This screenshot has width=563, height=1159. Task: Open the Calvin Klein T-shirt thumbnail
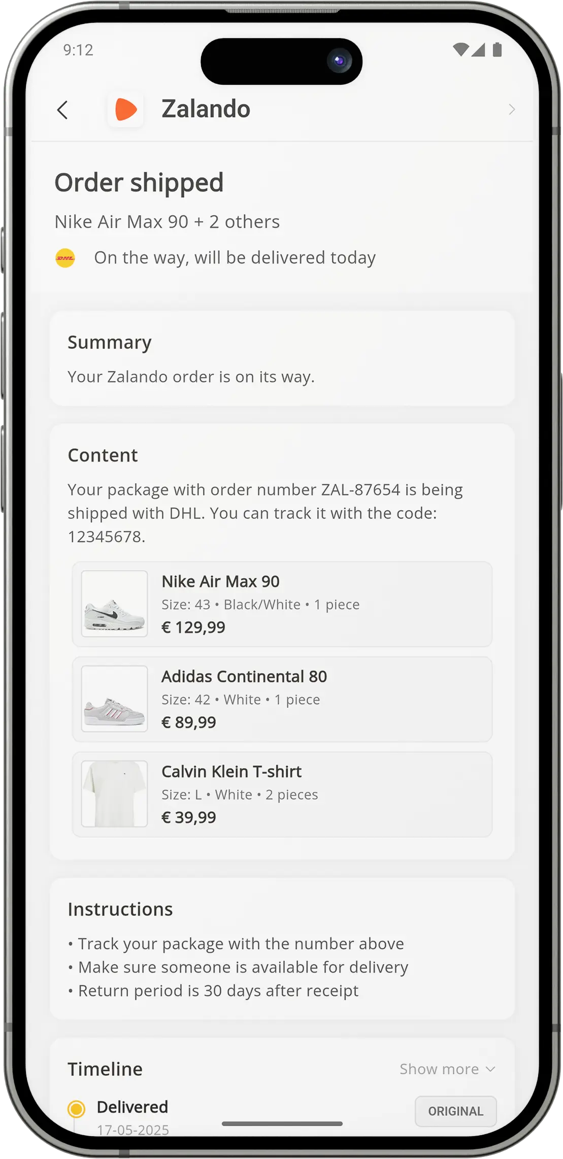point(115,793)
